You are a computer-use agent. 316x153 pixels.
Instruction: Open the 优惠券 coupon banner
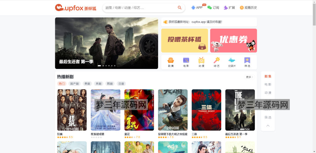(234, 40)
